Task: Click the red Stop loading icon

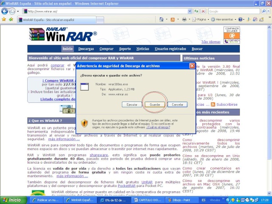Action: click(x=203, y=11)
